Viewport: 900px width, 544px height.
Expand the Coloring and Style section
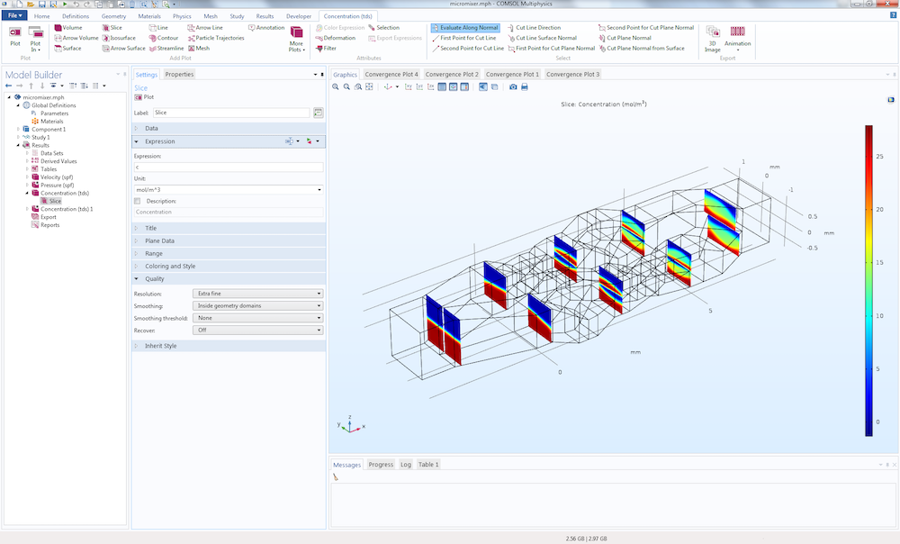point(229,266)
